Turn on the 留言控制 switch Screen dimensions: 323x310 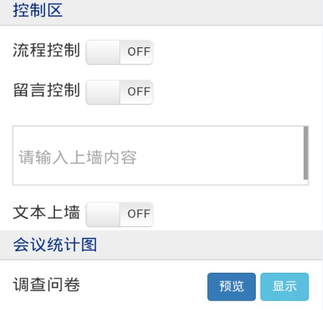pyautogui.click(x=119, y=92)
